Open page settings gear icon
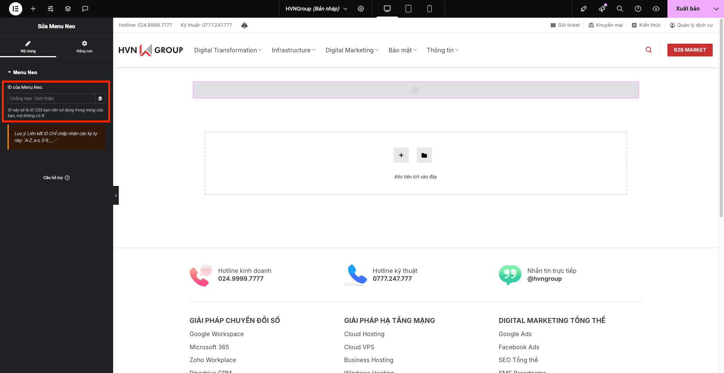Image resolution: width=724 pixels, height=373 pixels. click(x=361, y=9)
